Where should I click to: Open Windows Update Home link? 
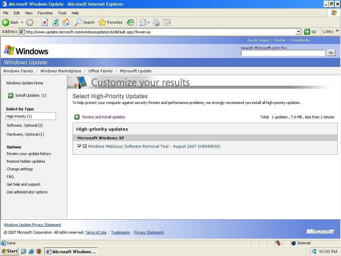click(25, 83)
